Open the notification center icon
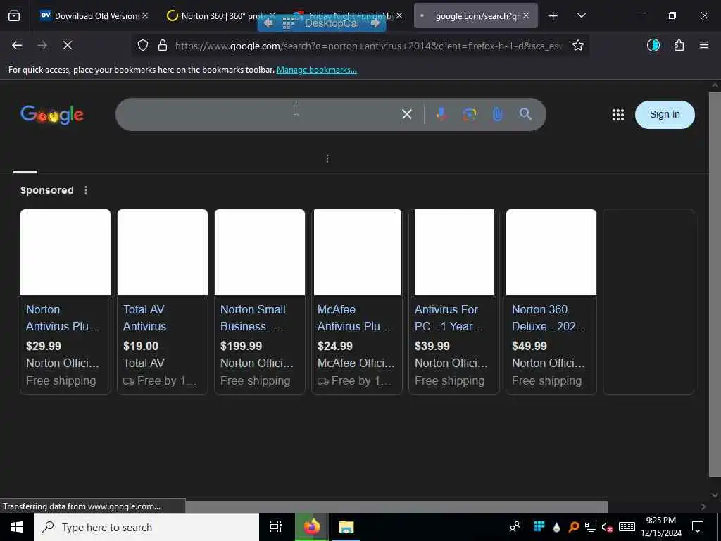This screenshot has width=721, height=541. [698, 527]
